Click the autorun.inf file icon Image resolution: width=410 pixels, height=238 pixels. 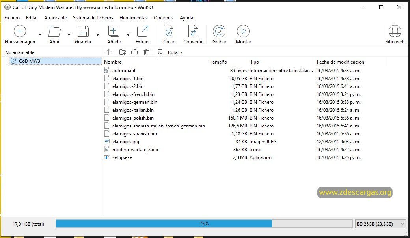click(106, 70)
